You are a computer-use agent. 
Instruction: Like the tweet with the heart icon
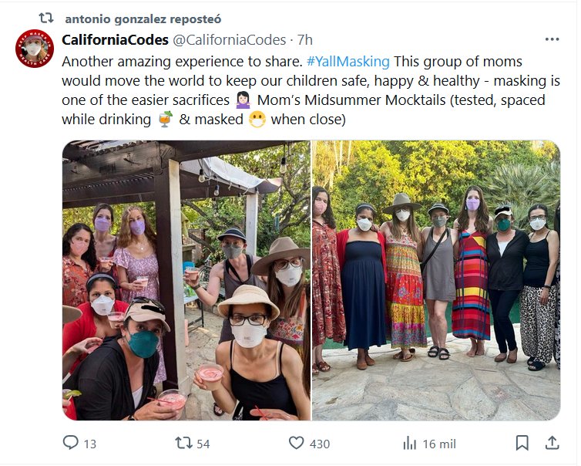click(x=296, y=443)
